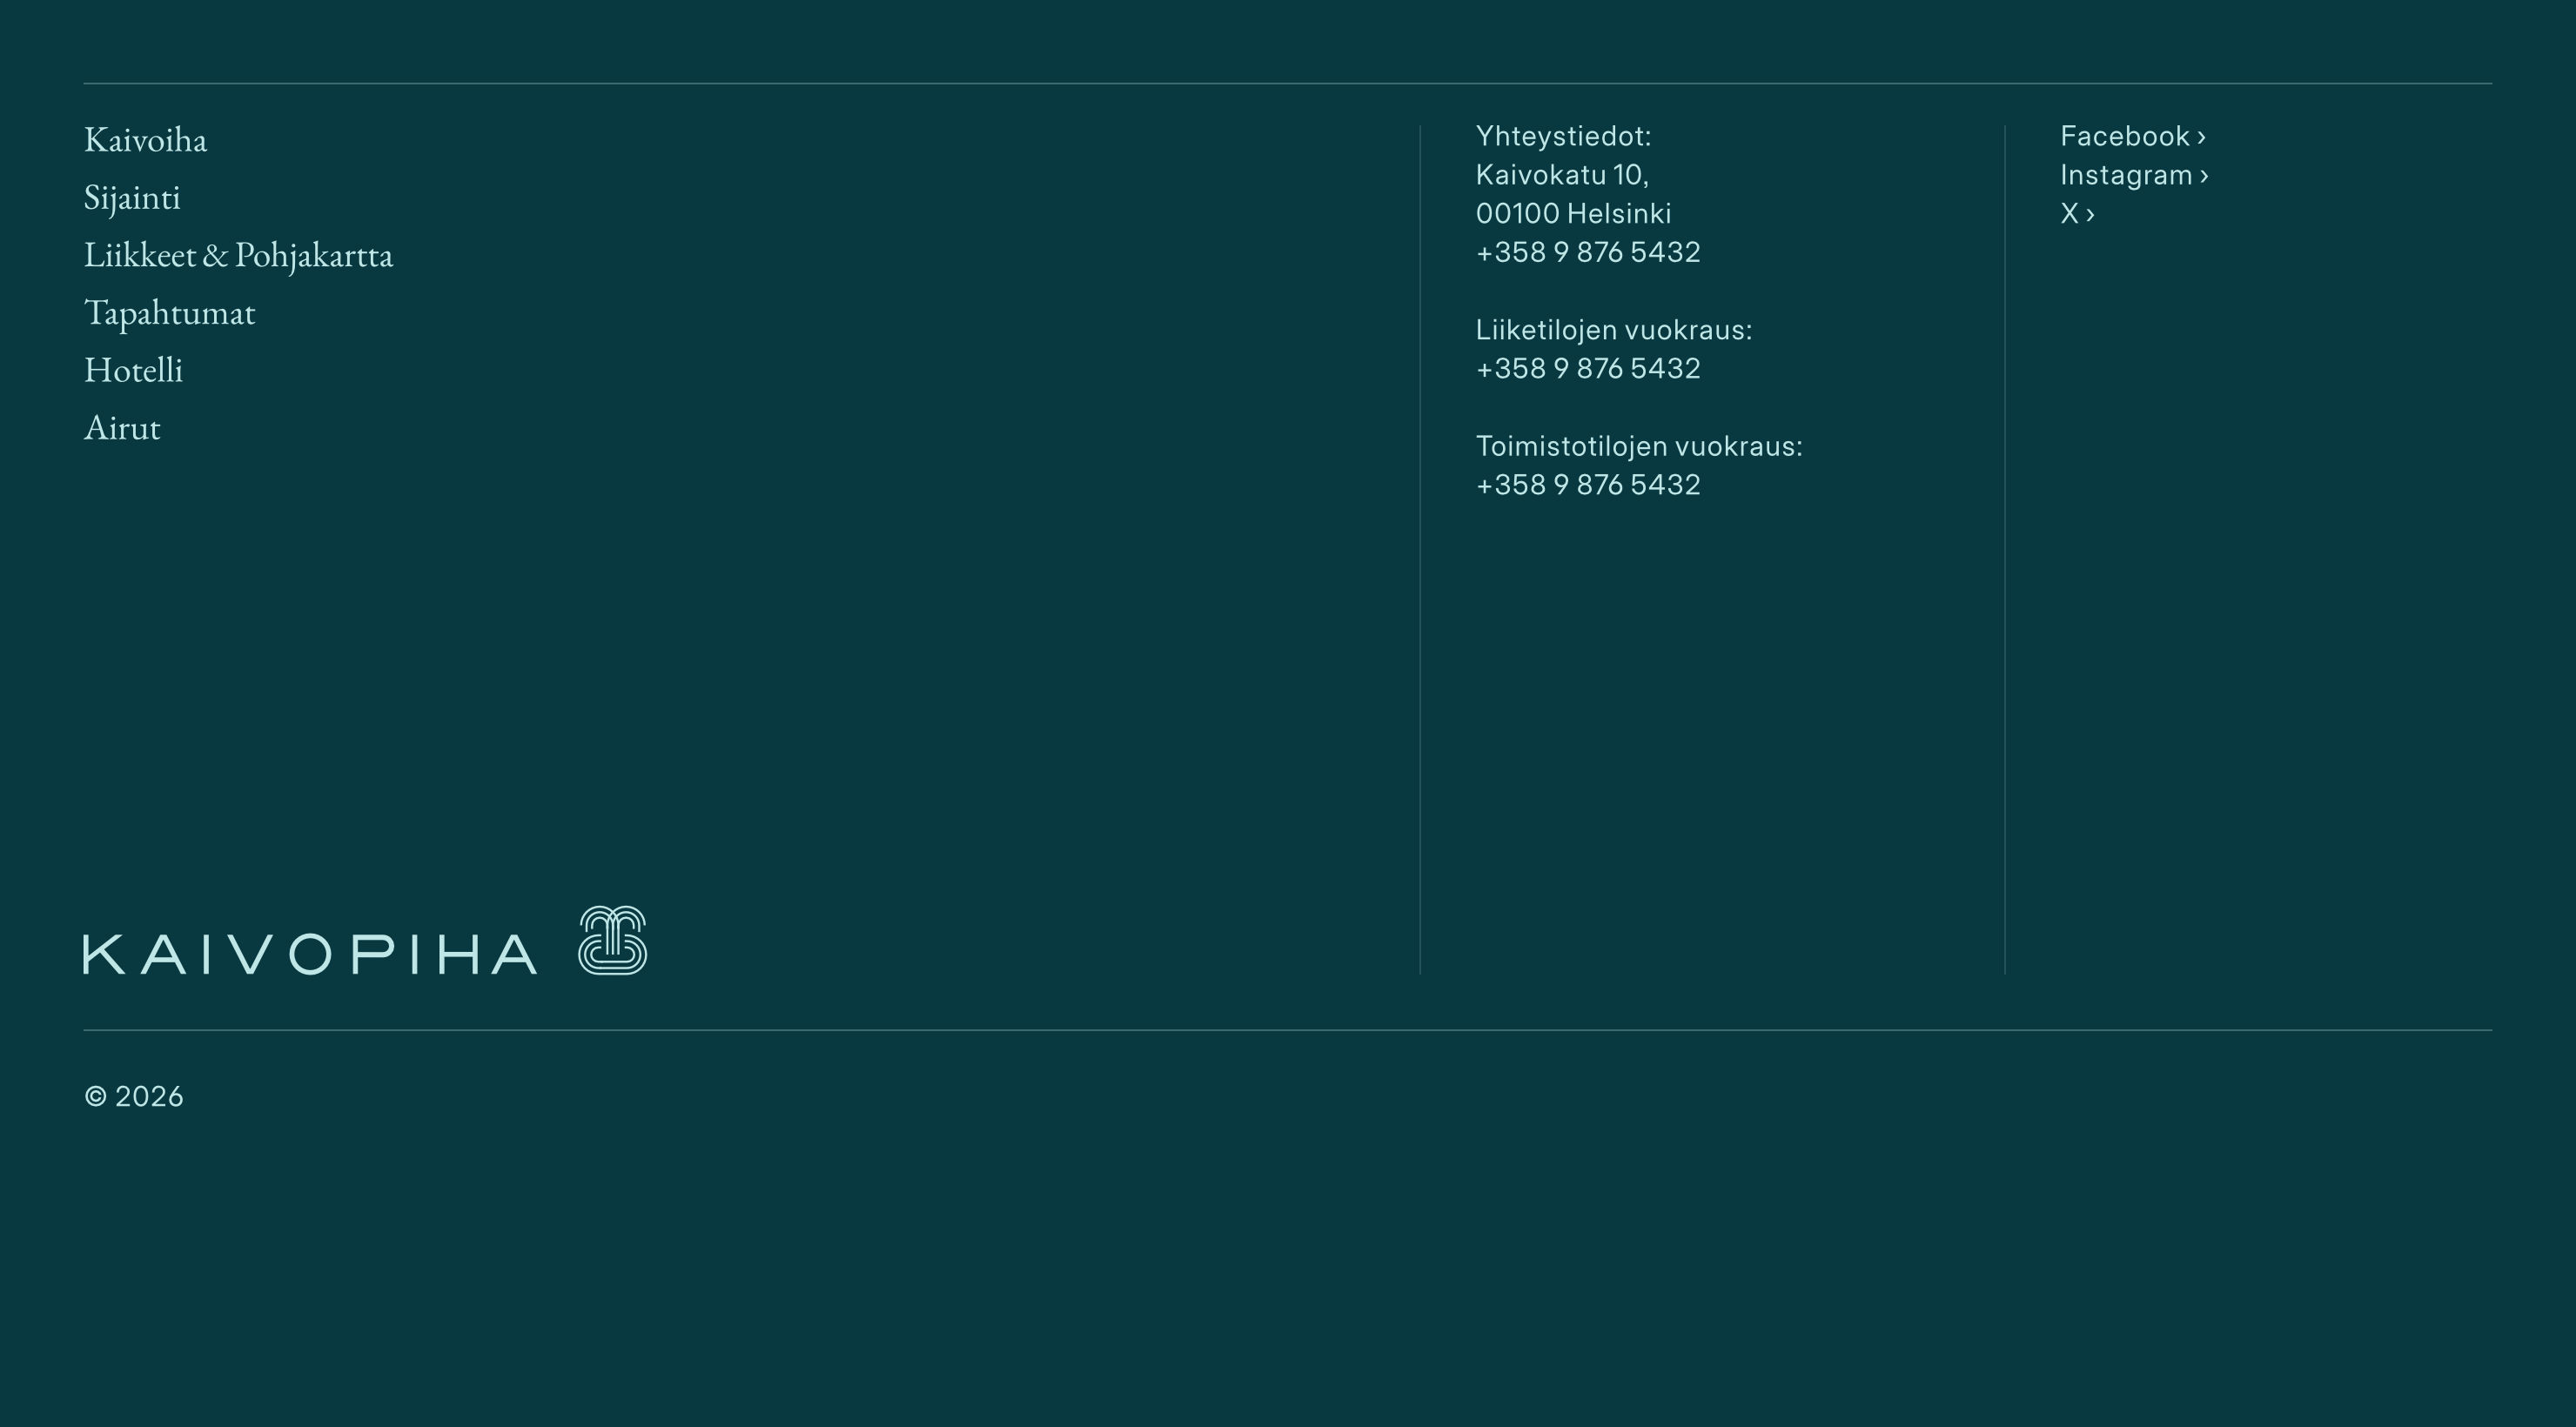Select the Airut footer link
2576x1427 pixels.
point(122,428)
